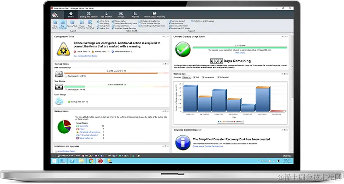Open File Explorer folder in taskbar
The width and height of the screenshot is (344, 184).
tap(82, 161)
